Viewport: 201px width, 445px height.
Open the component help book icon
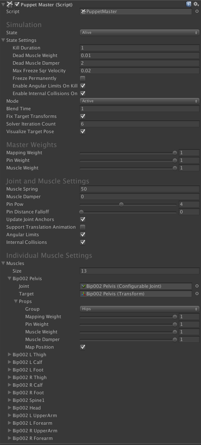[188, 4]
